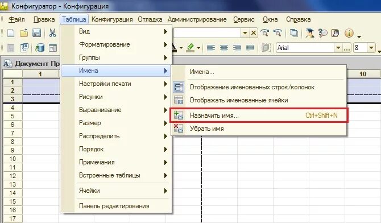Viewport: 381px width, 223px height.
Task: Click the update database configuration icon
Action: [40, 48]
